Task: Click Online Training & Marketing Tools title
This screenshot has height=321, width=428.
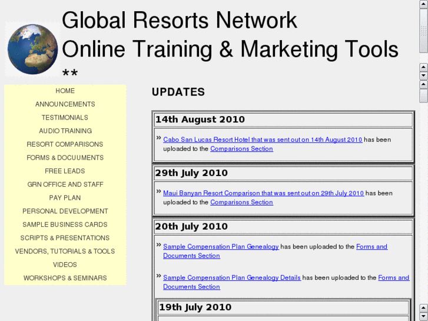Action: click(230, 49)
